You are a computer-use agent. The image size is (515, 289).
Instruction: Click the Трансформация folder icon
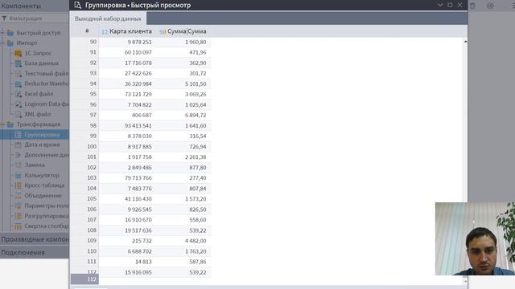click(10, 124)
